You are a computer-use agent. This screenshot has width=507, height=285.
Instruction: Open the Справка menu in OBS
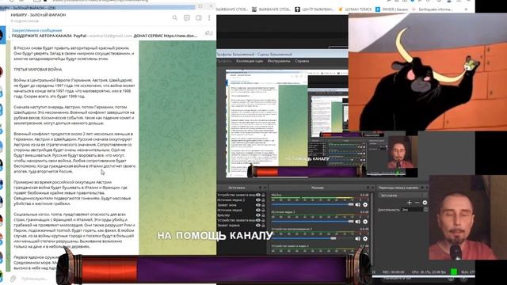[302, 61]
